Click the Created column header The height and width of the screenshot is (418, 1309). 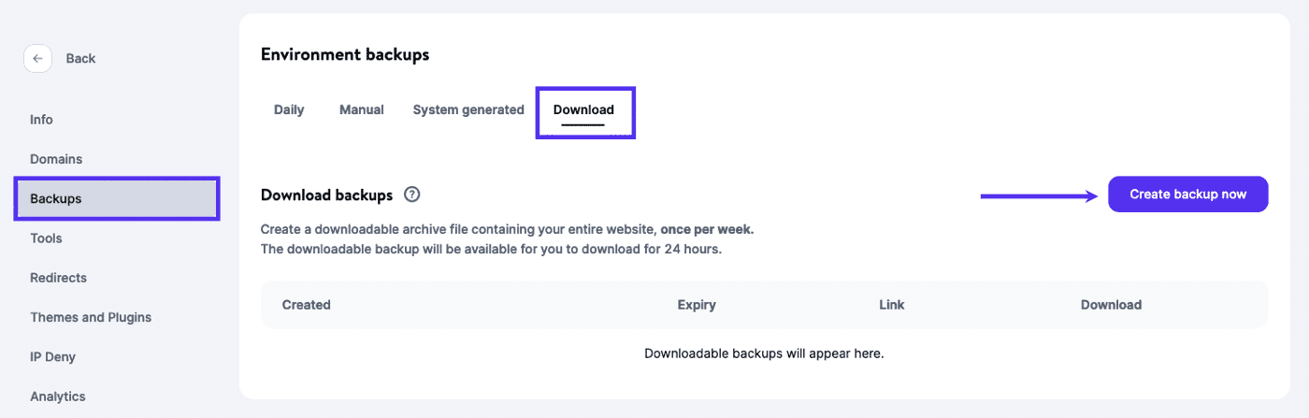306,305
